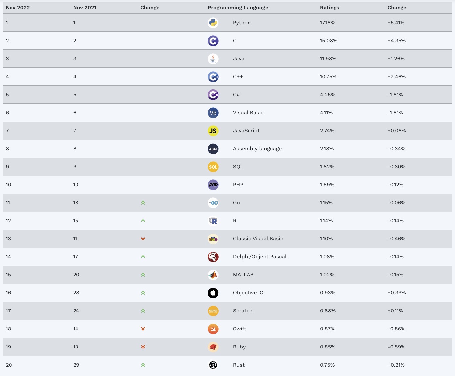Click the Delphi/Object Pascal language name
This screenshot has height=376, width=455.
coord(260,257)
